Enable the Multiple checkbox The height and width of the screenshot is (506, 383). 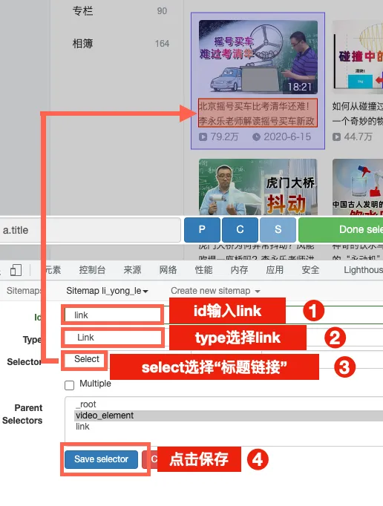click(70, 385)
